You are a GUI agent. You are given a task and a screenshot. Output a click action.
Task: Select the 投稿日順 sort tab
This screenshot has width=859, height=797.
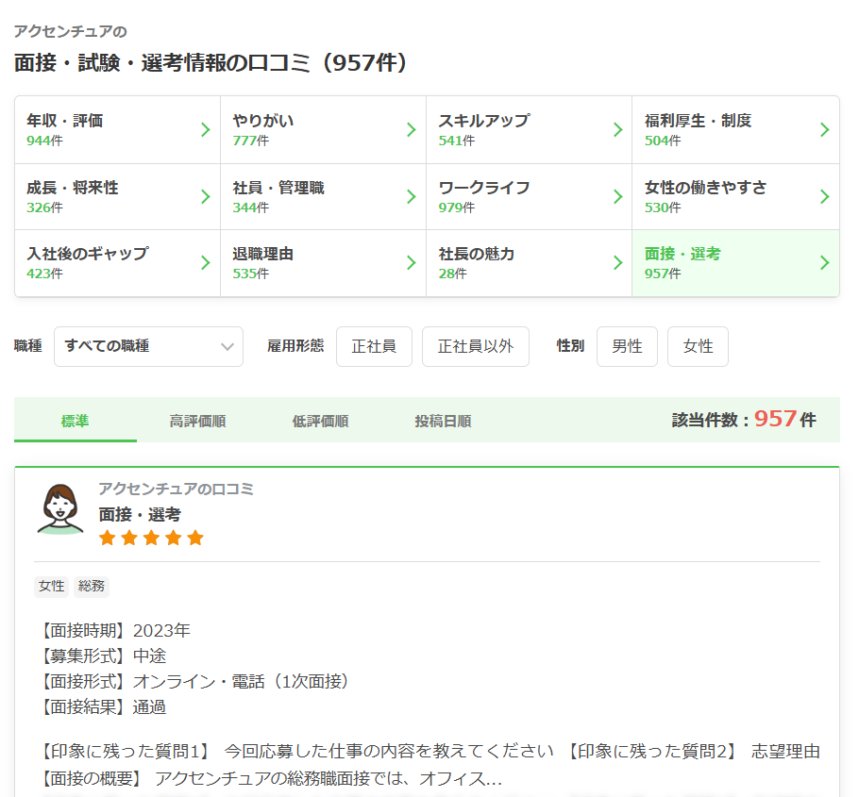pos(443,422)
